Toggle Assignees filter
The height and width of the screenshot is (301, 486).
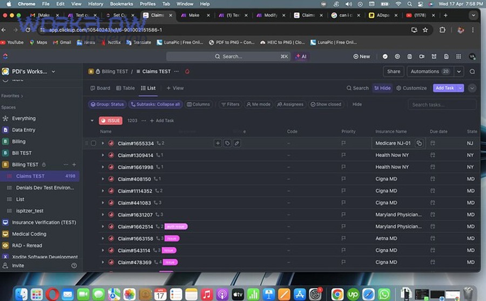coord(290,104)
